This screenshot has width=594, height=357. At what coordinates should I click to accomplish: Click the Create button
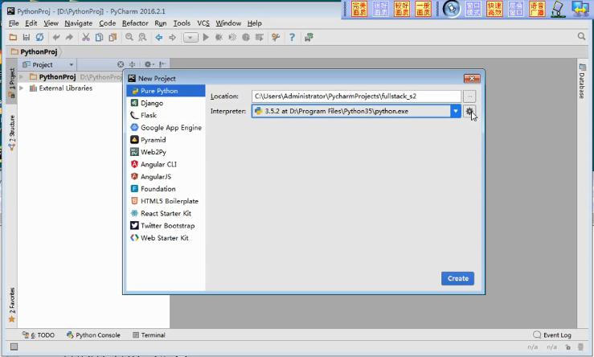(x=457, y=278)
